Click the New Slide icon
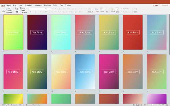The width and height of the screenshot is (170, 106). pos(16,9)
